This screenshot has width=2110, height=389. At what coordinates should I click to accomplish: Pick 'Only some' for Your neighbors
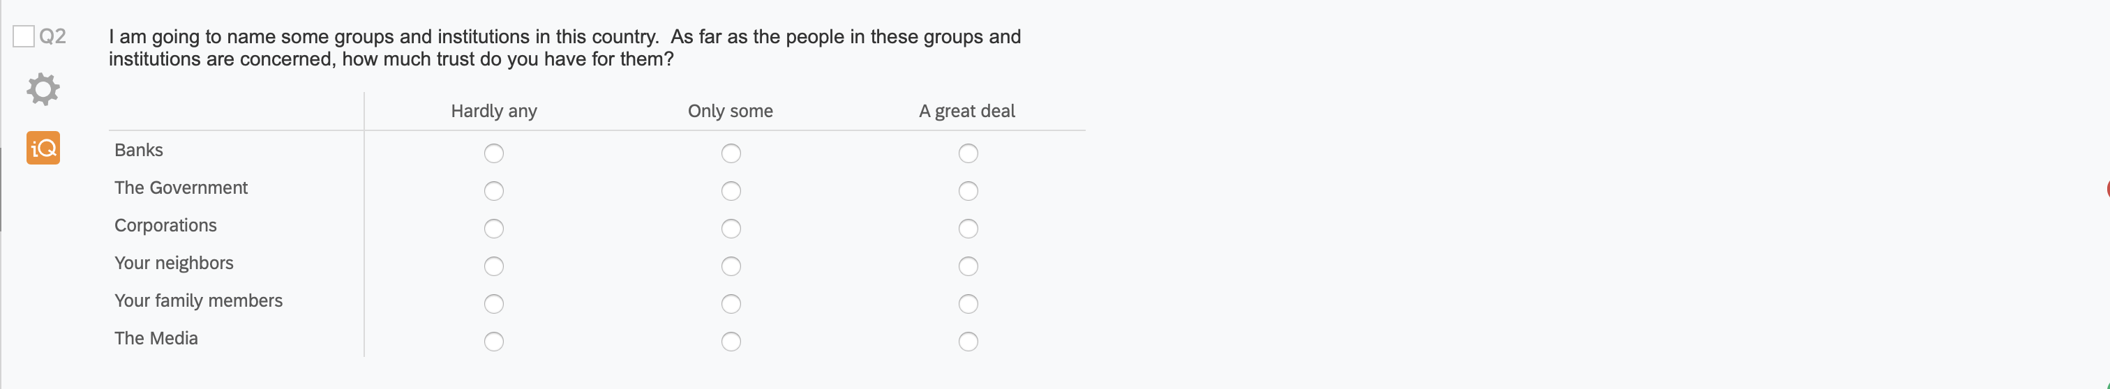tap(731, 266)
